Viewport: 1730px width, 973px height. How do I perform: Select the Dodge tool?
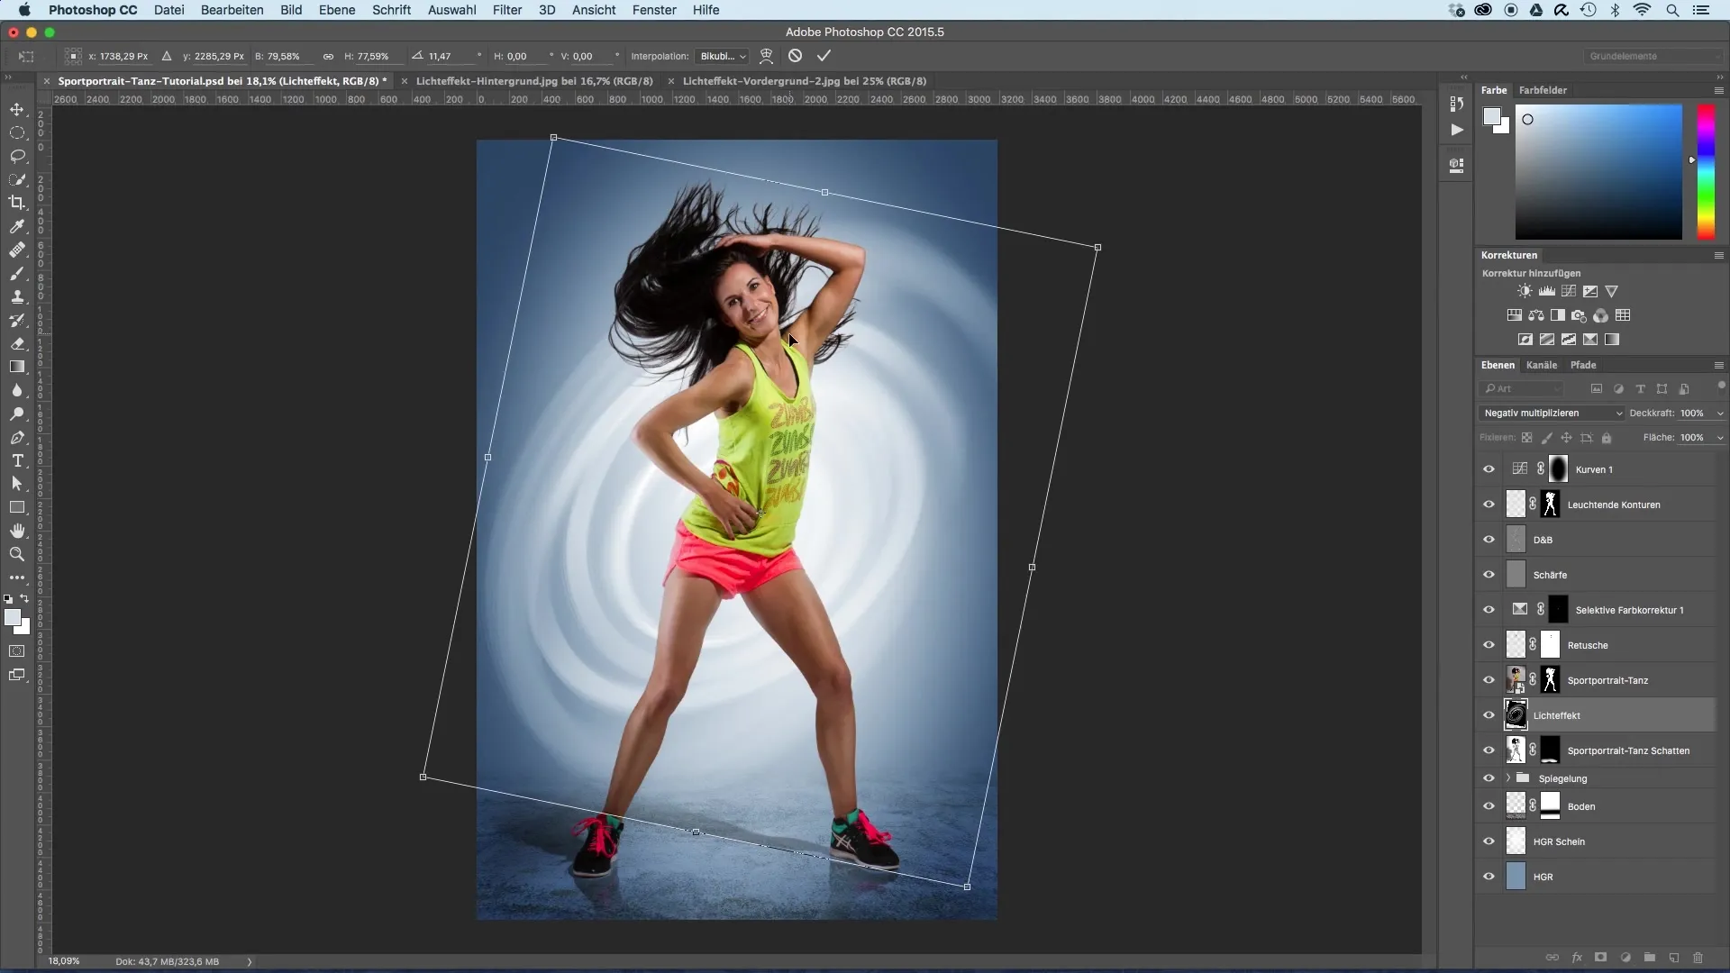[x=17, y=414]
